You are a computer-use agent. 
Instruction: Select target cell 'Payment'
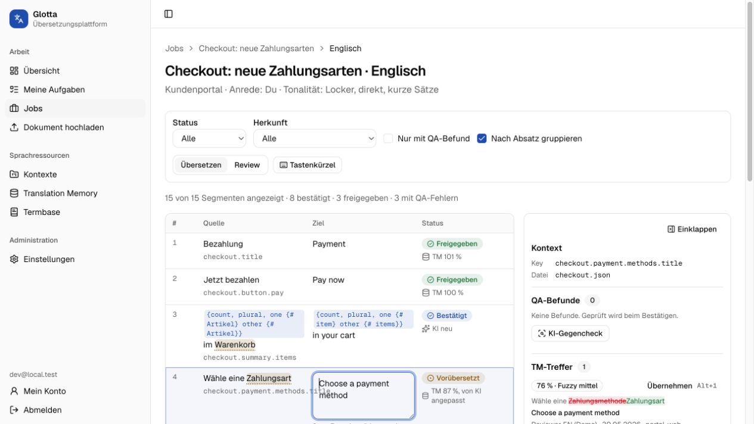(329, 244)
